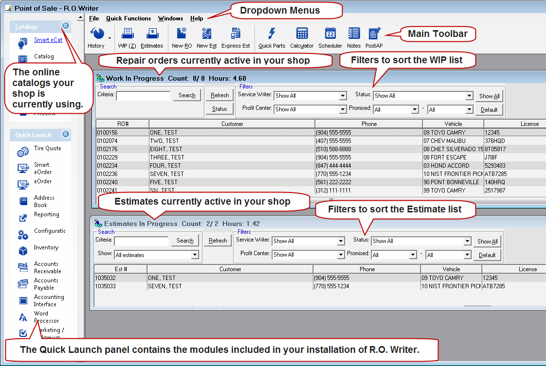Open the Quick Functions menu
Screen dimensions: 546x366
pos(128,18)
